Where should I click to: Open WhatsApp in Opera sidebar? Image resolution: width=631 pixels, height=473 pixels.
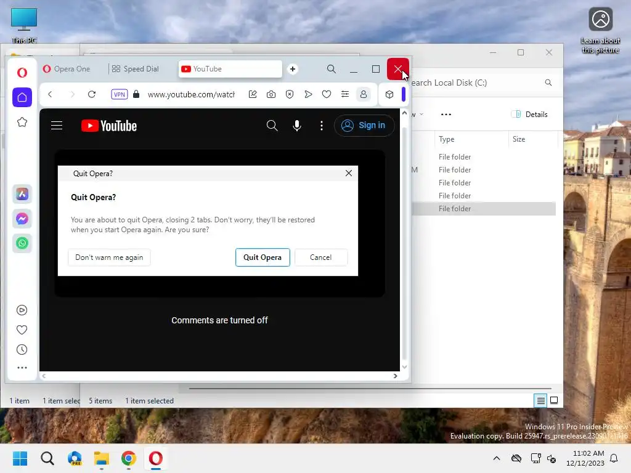22,243
